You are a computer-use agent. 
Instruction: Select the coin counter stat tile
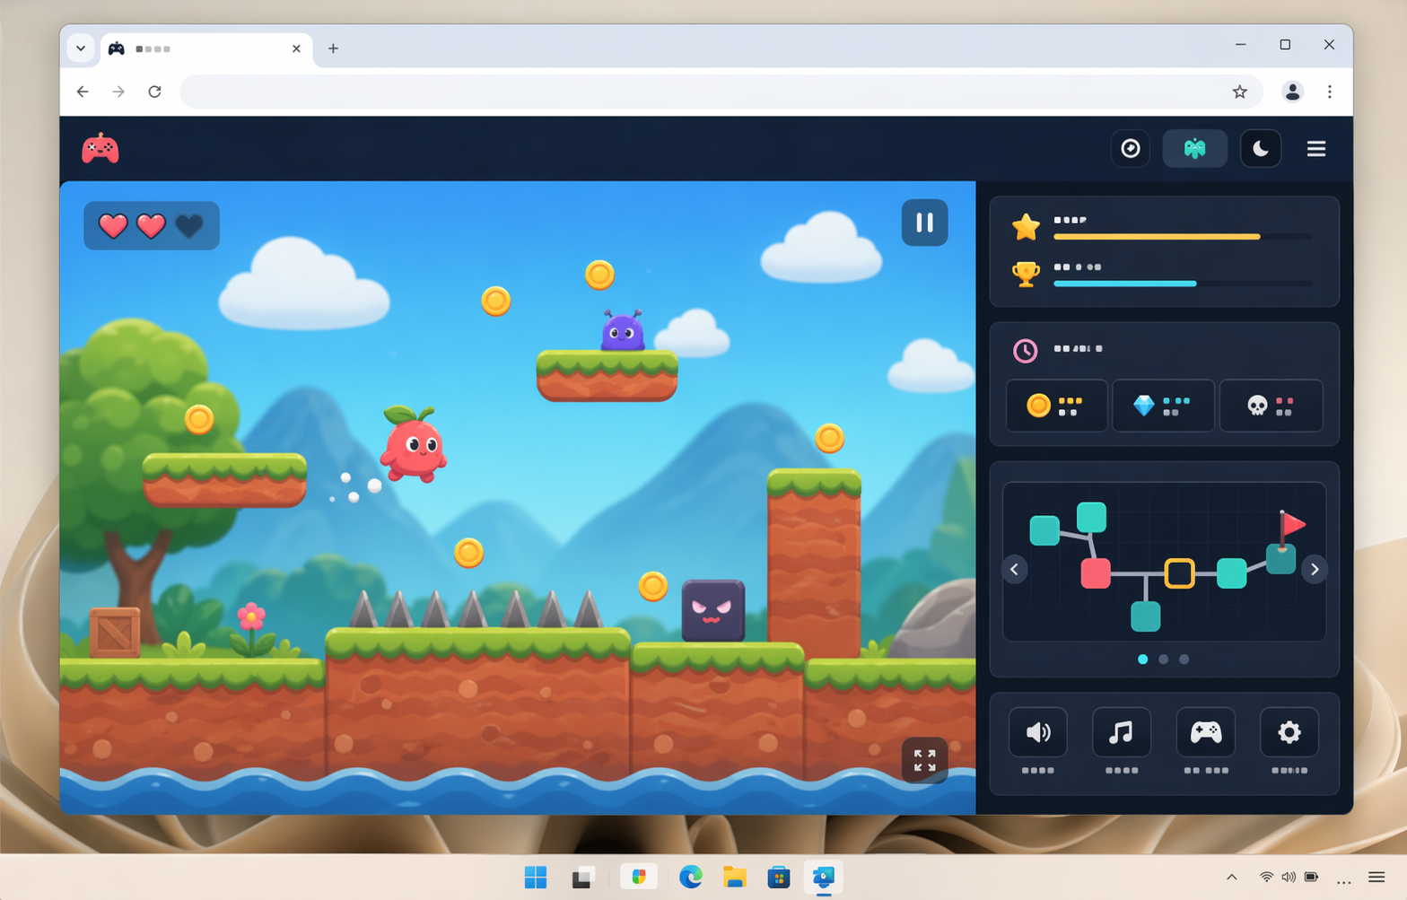tap(1056, 406)
